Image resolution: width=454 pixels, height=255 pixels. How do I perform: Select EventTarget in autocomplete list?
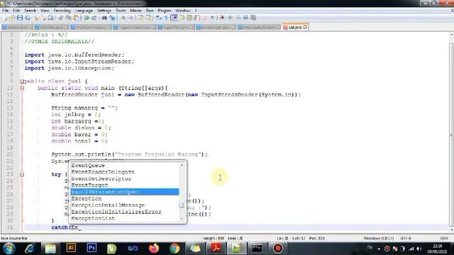125,186
